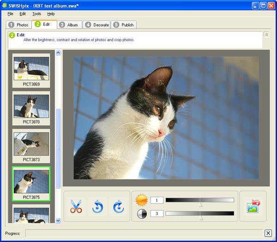Click the brightness slider track
The image size is (277, 242).
[200, 200]
